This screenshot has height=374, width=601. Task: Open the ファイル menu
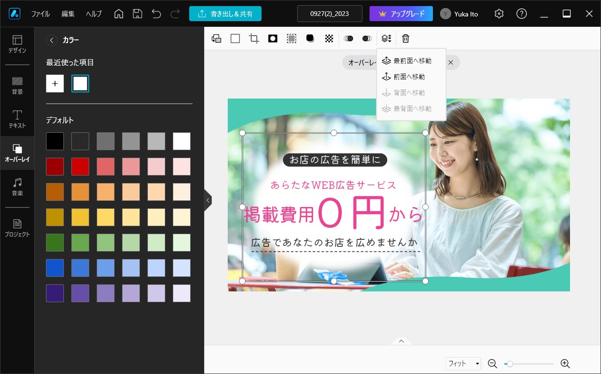tap(40, 14)
